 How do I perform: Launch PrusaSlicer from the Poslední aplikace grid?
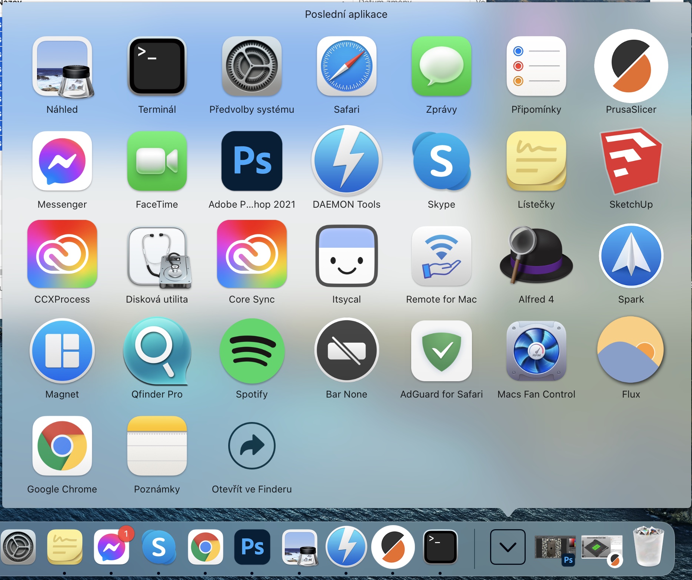coord(631,66)
